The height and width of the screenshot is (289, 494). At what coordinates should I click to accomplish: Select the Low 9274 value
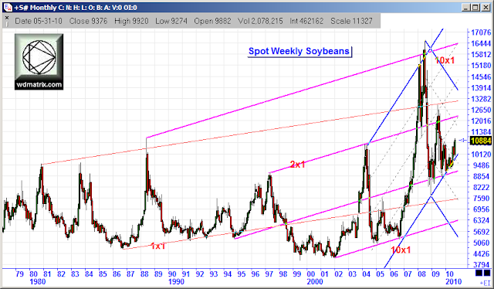(171, 21)
